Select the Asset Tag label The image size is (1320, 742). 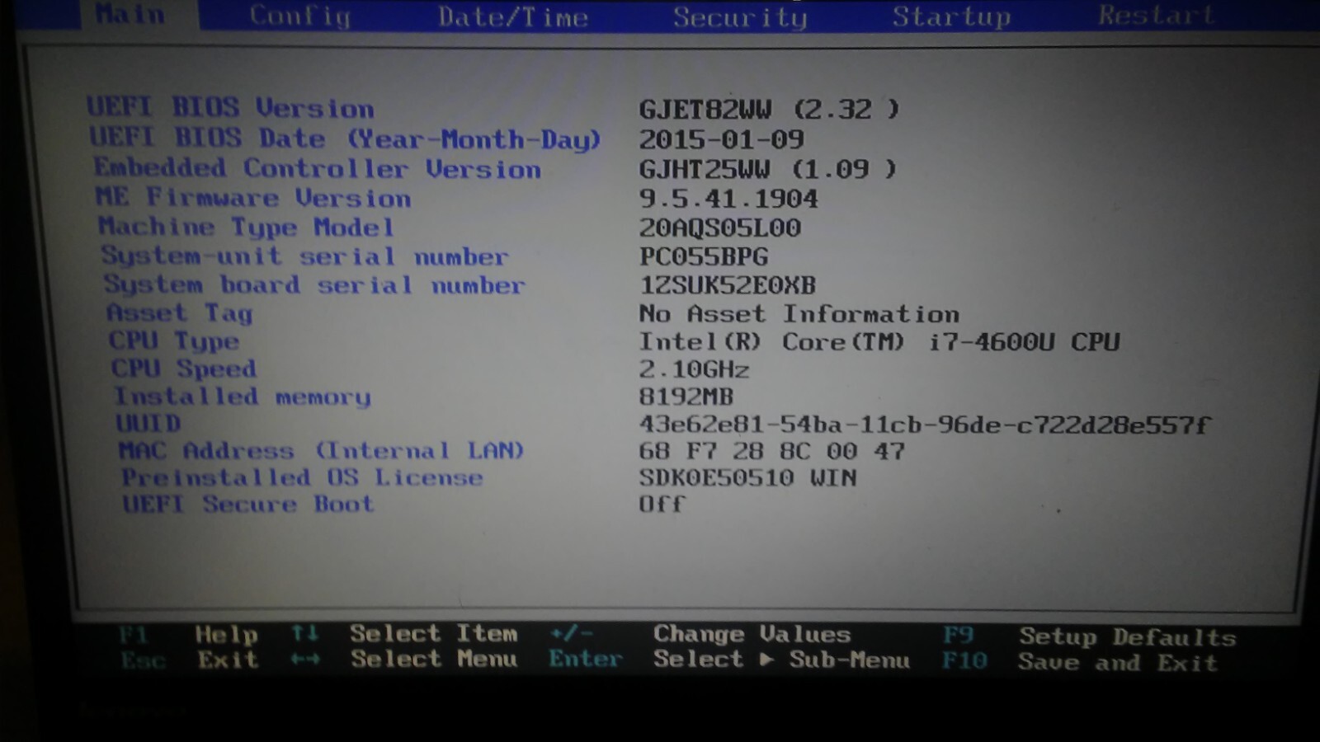click(x=180, y=313)
